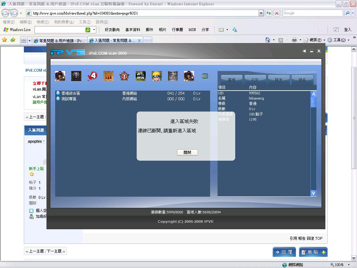Viewport: 357px width, 268px height.
Task: Go to the Home page icon
Action: 268,40
